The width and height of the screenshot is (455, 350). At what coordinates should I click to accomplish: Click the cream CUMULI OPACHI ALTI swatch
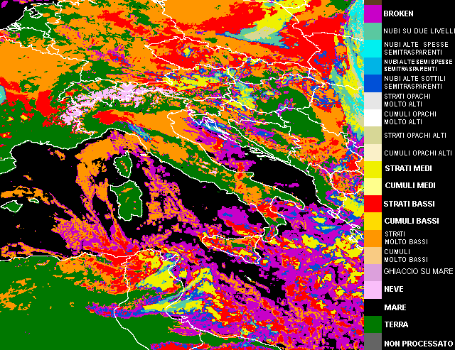pyautogui.click(x=373, y=153)
